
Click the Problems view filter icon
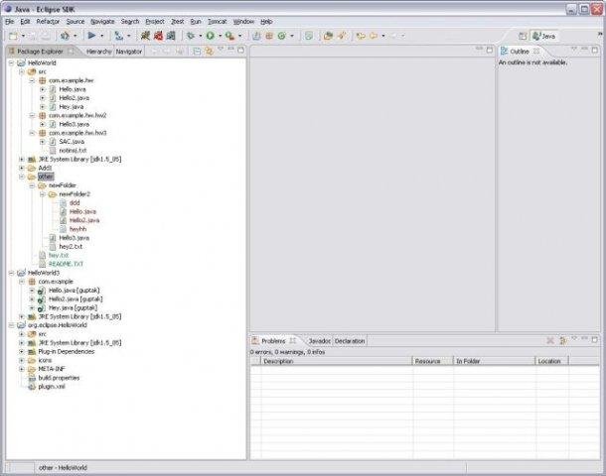click(x=563, y=340)
